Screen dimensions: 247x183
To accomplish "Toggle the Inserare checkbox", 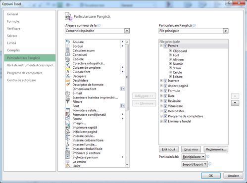I will pyautogui.click(x=166, y=81).
